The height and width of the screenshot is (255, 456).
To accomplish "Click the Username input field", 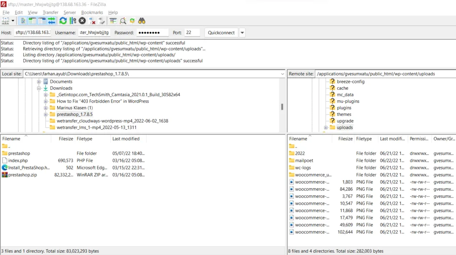I will 94,32.
